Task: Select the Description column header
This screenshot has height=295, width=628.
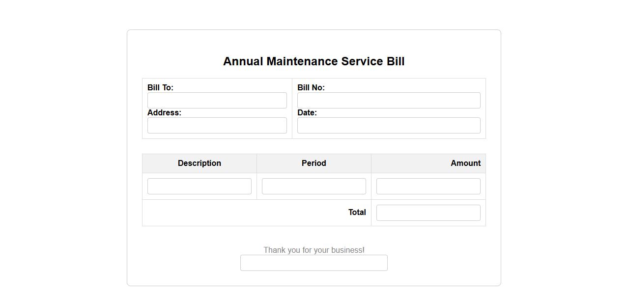Action: [x=199, y=163]
